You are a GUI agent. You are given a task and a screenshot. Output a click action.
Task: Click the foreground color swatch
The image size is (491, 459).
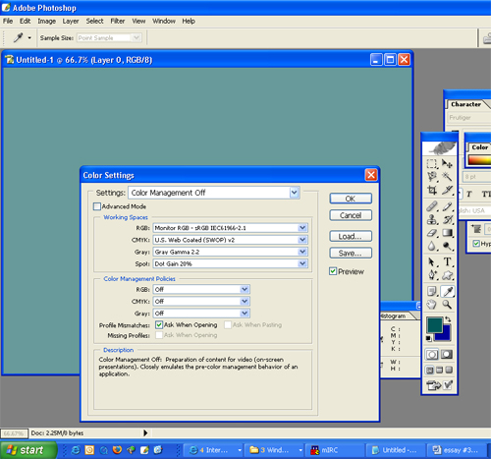[x=434, y=324]
